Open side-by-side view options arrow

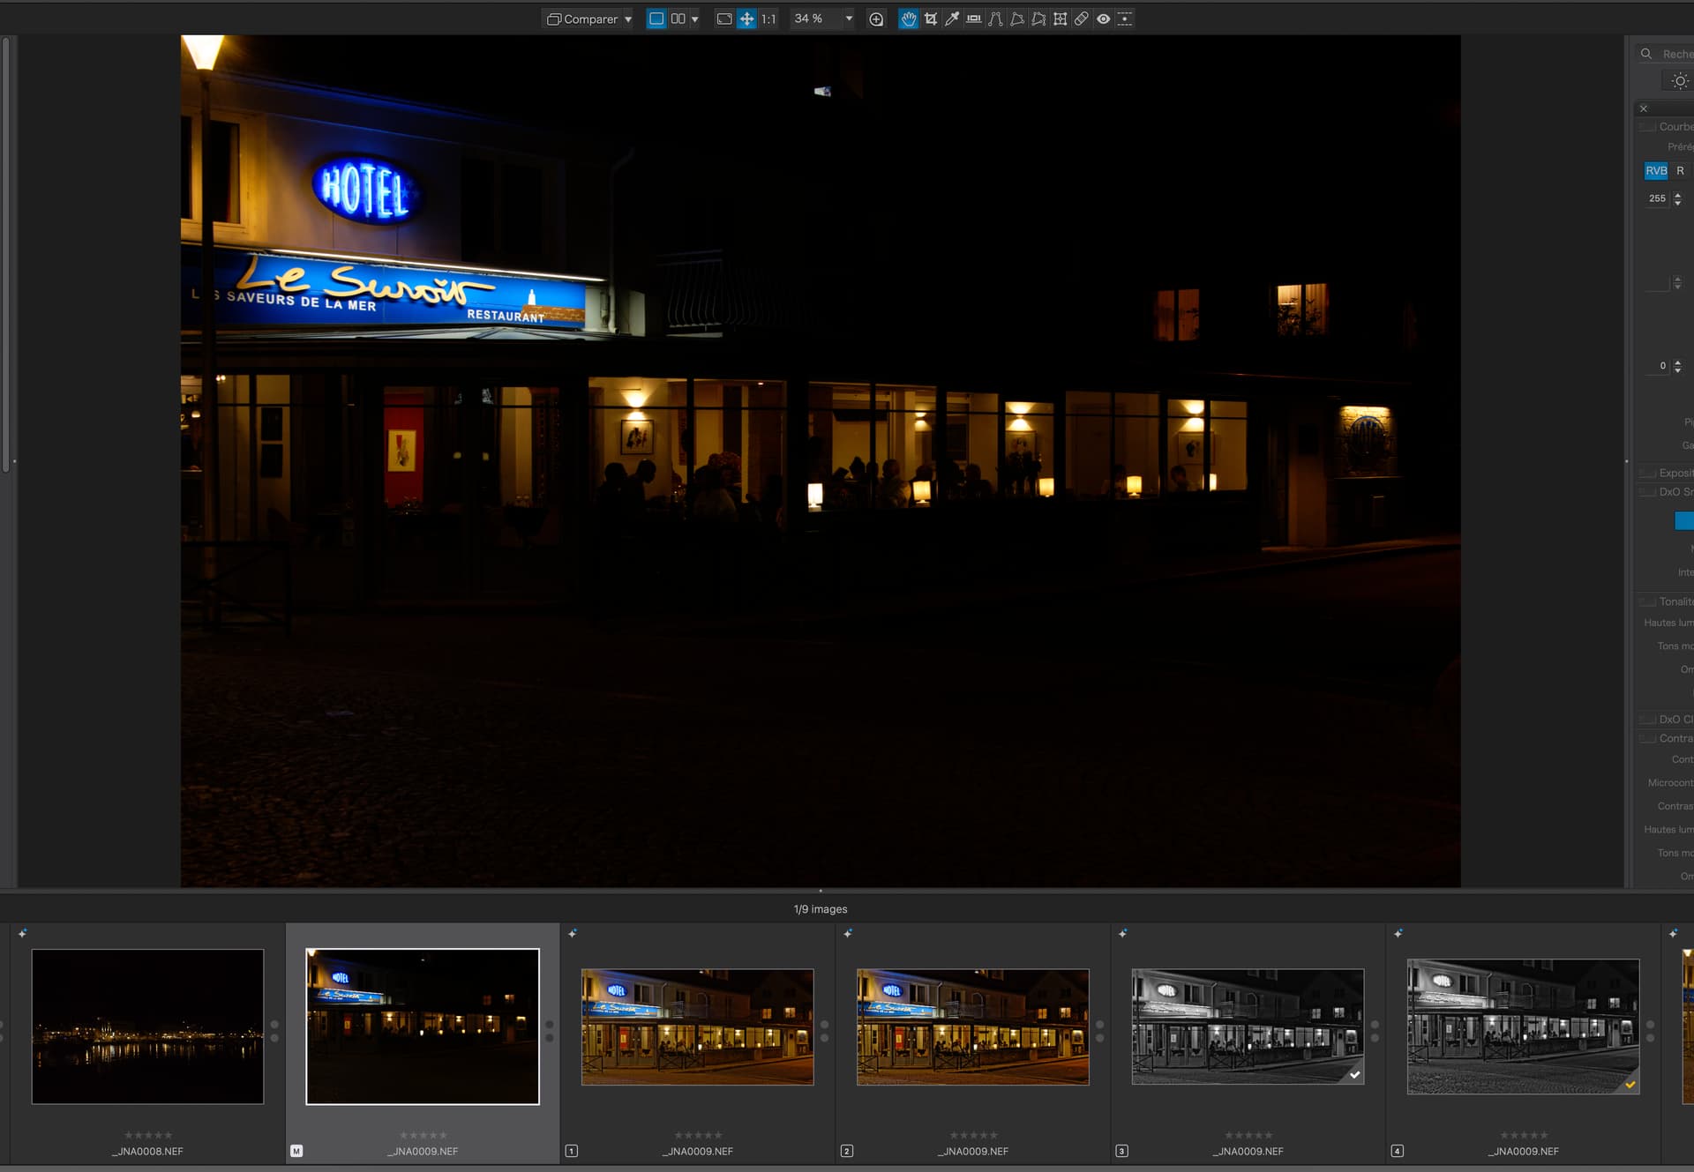[x=694, y=19]
